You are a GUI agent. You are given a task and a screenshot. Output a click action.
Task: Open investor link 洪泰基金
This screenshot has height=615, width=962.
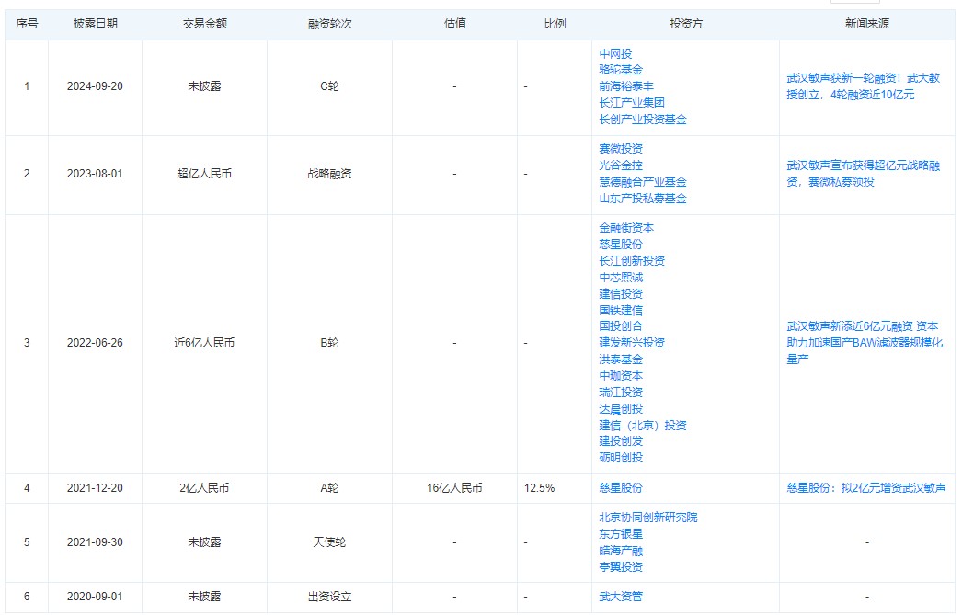pos(621,359)
